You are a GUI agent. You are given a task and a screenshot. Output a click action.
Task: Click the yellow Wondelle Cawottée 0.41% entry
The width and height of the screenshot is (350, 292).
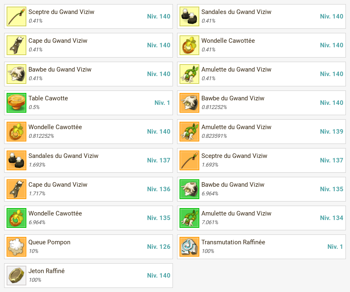tap(261, 45)
